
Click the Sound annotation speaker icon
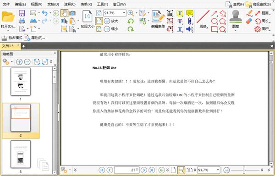[190, 29]
